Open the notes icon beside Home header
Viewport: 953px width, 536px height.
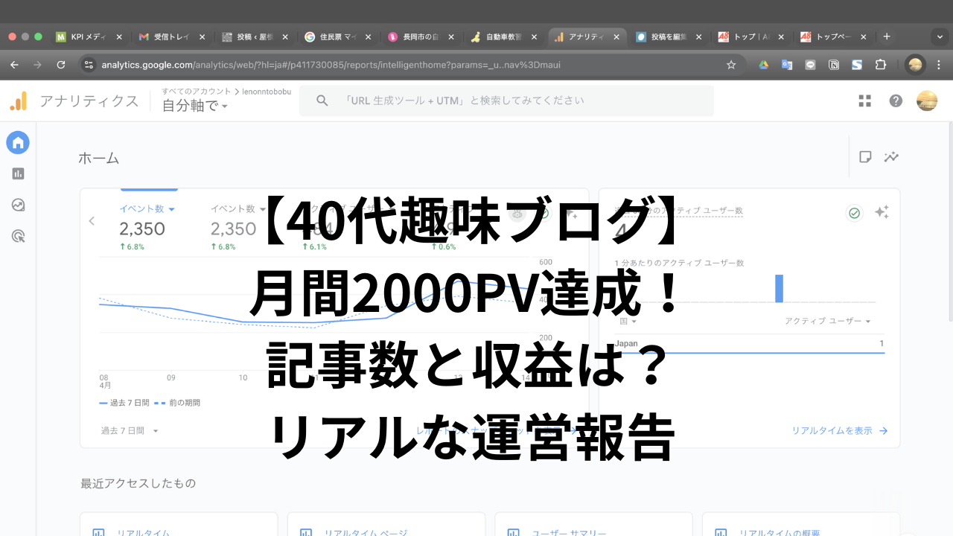(865, 157)
